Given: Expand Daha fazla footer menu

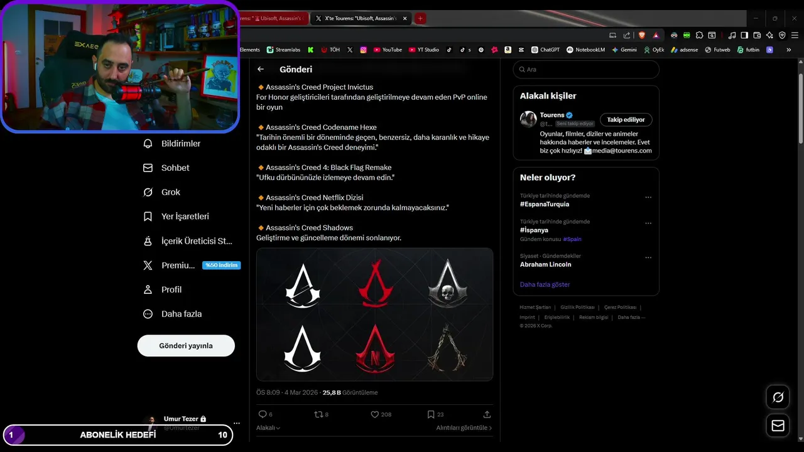Looking at the screenshot, I should [x=631, y=317].
